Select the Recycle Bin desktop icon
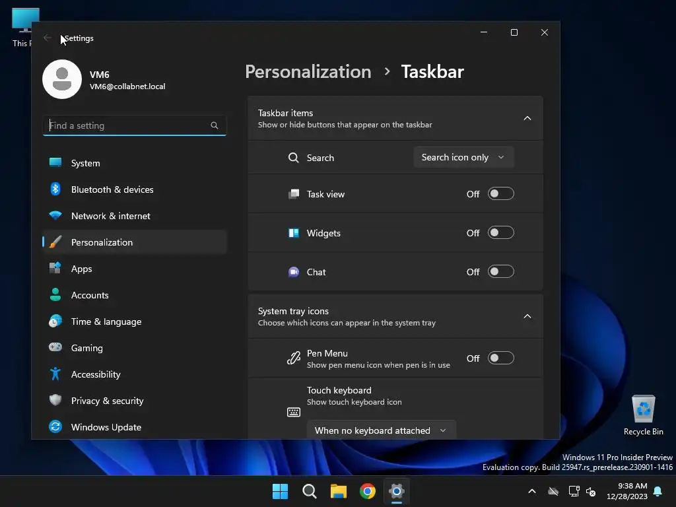The height and width of the screenshot is (507, 676). click(x=643, y=415)
